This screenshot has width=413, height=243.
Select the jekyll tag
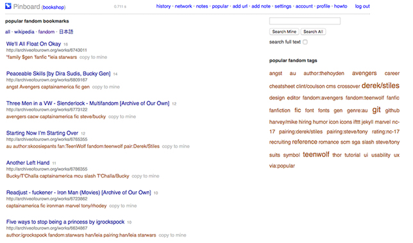[x=367, y=122]
